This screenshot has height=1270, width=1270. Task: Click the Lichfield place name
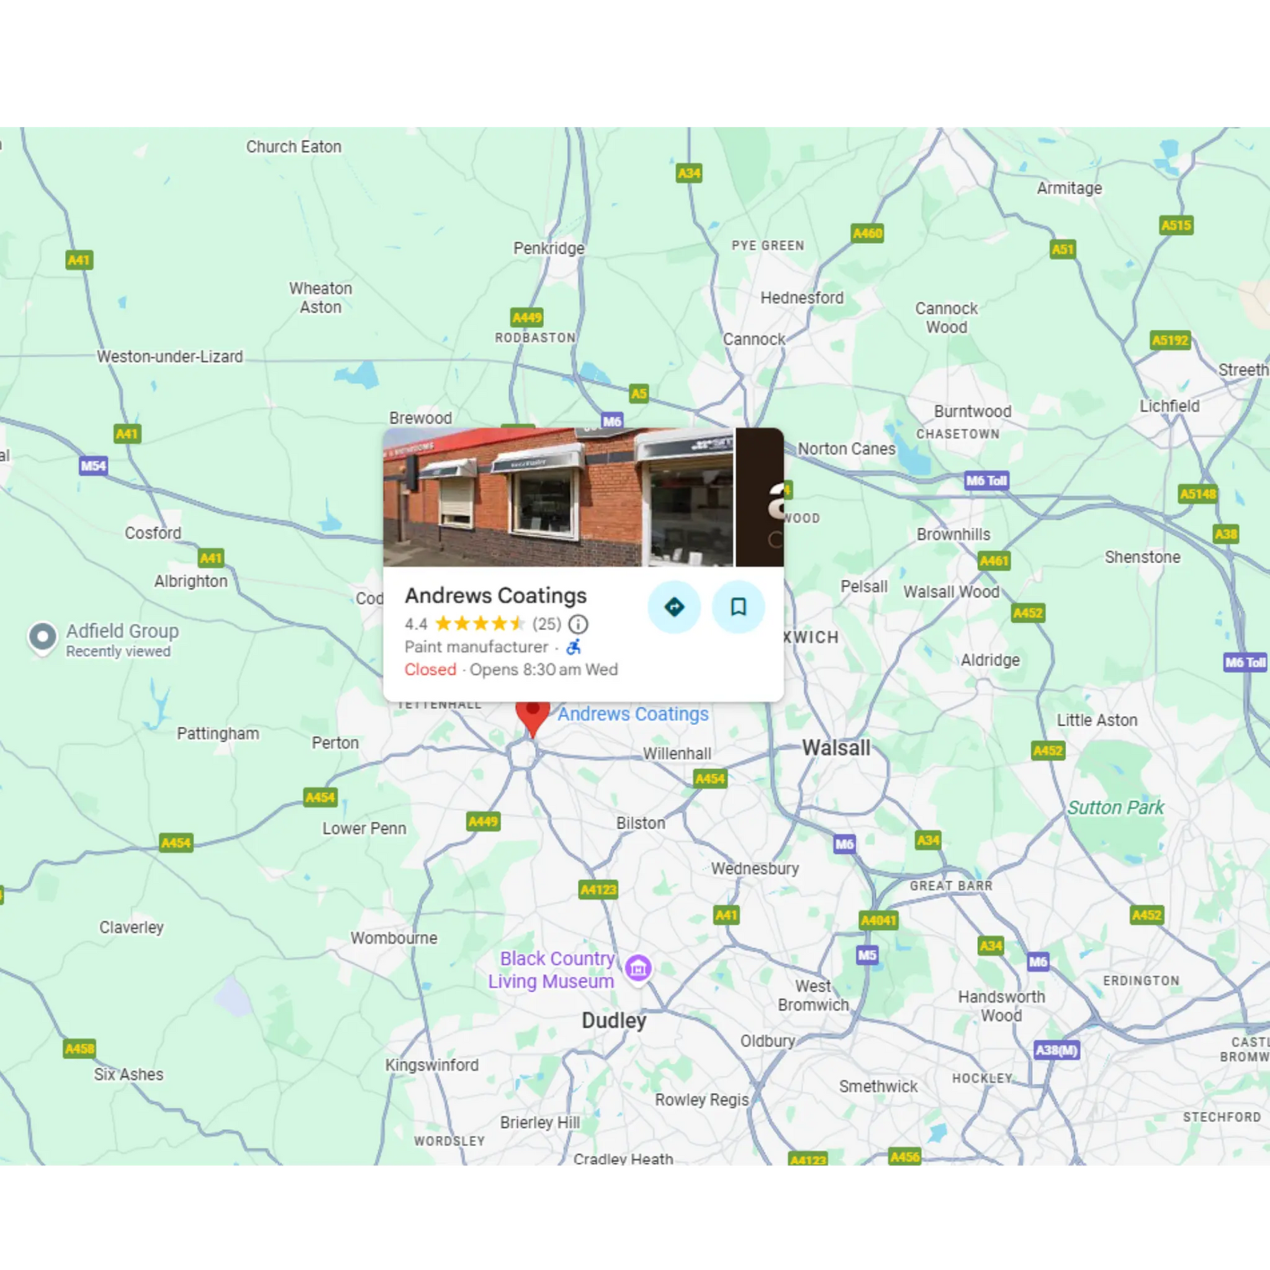click(1169, 406)
